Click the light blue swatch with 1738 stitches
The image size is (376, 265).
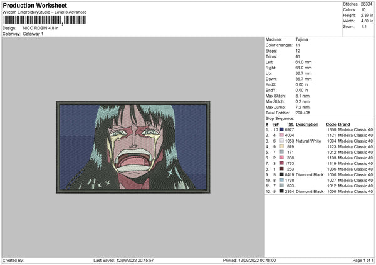pyautogui.click(x=282, y=180)
